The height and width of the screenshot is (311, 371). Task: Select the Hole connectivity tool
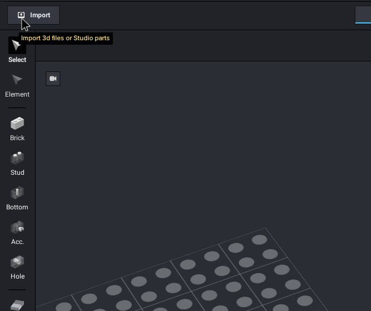17,267
